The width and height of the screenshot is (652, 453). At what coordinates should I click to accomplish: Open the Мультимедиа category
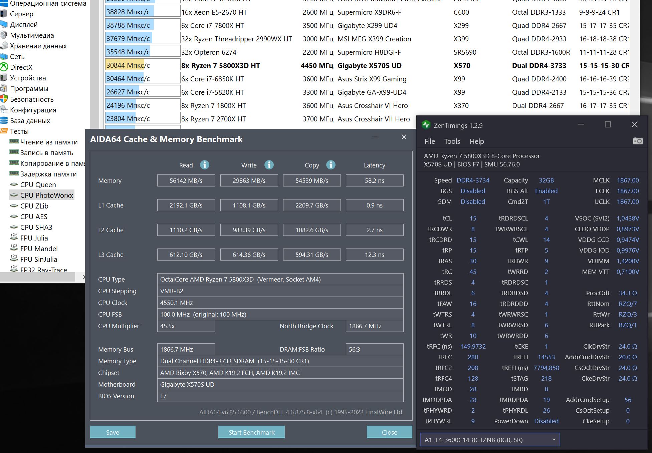[x=32, y=35]
